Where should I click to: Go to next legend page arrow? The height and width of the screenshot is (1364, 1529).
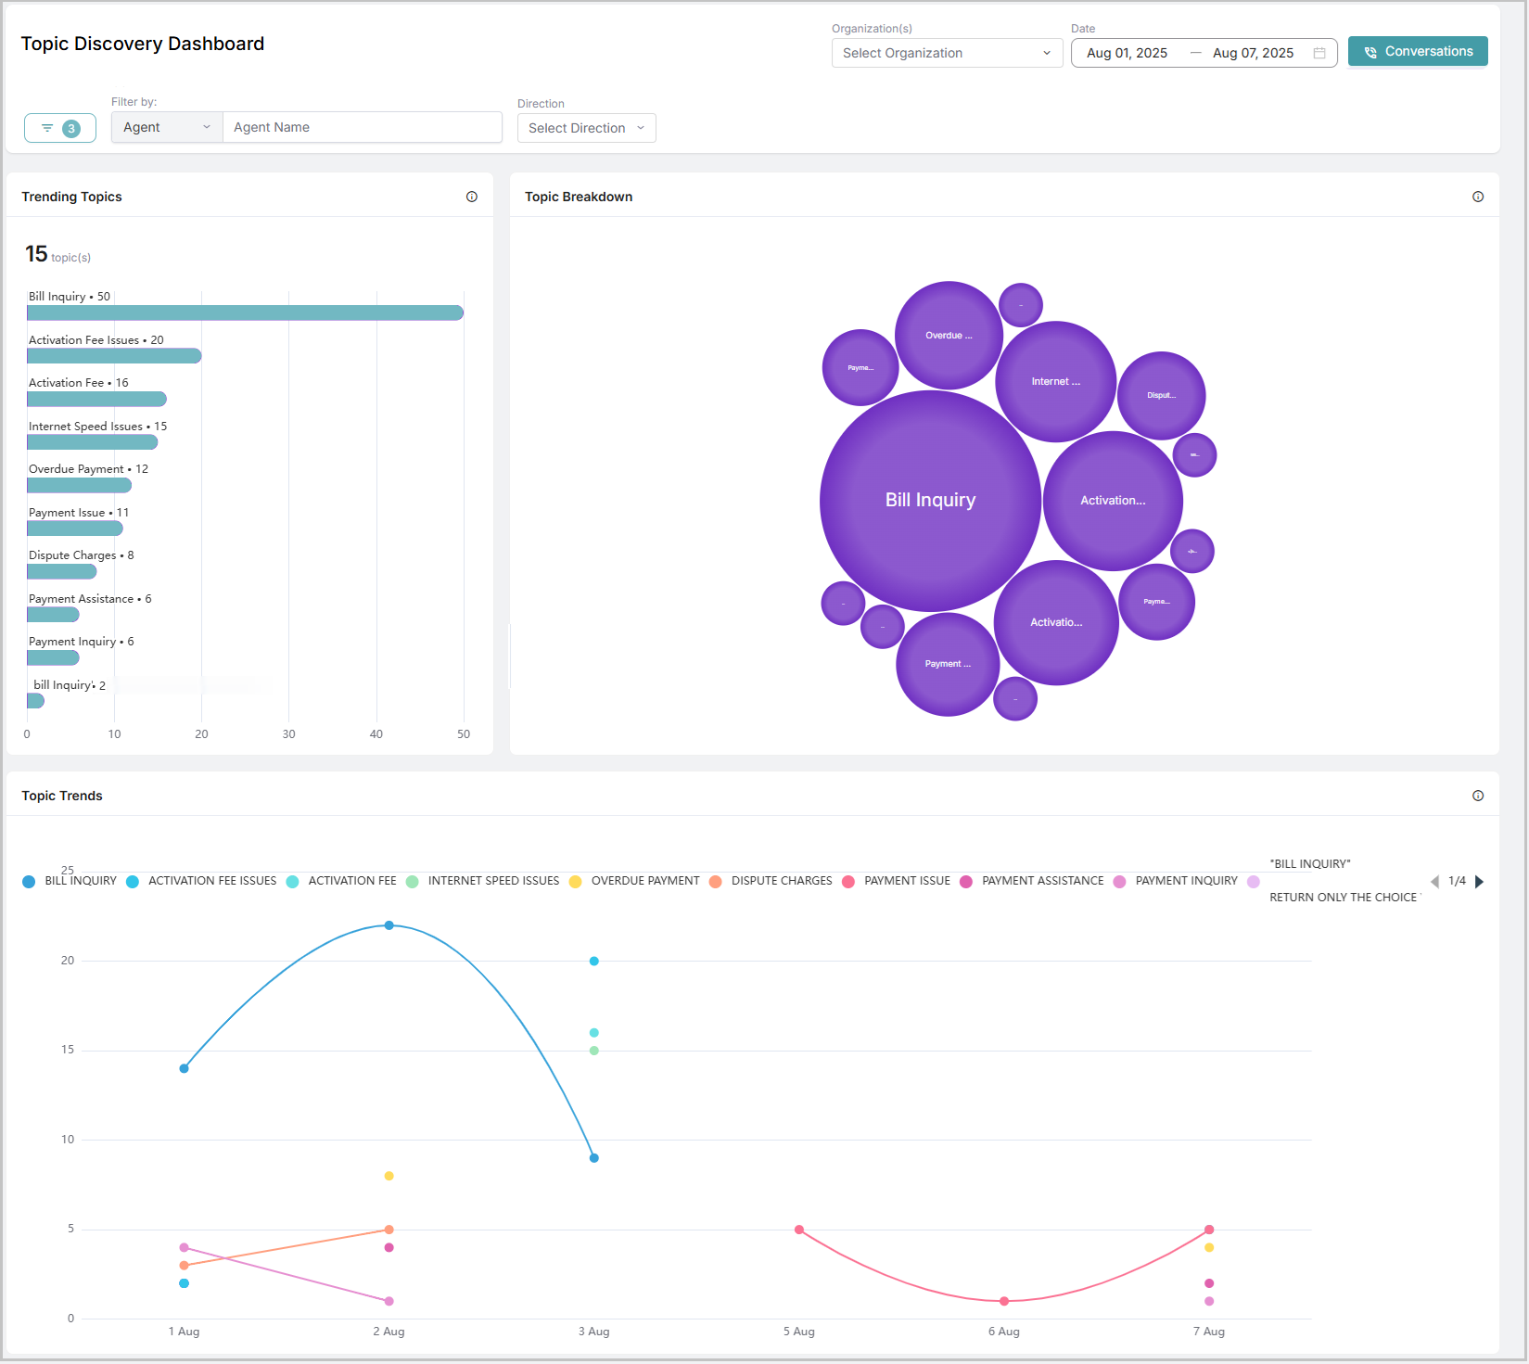click(1480, 881)
